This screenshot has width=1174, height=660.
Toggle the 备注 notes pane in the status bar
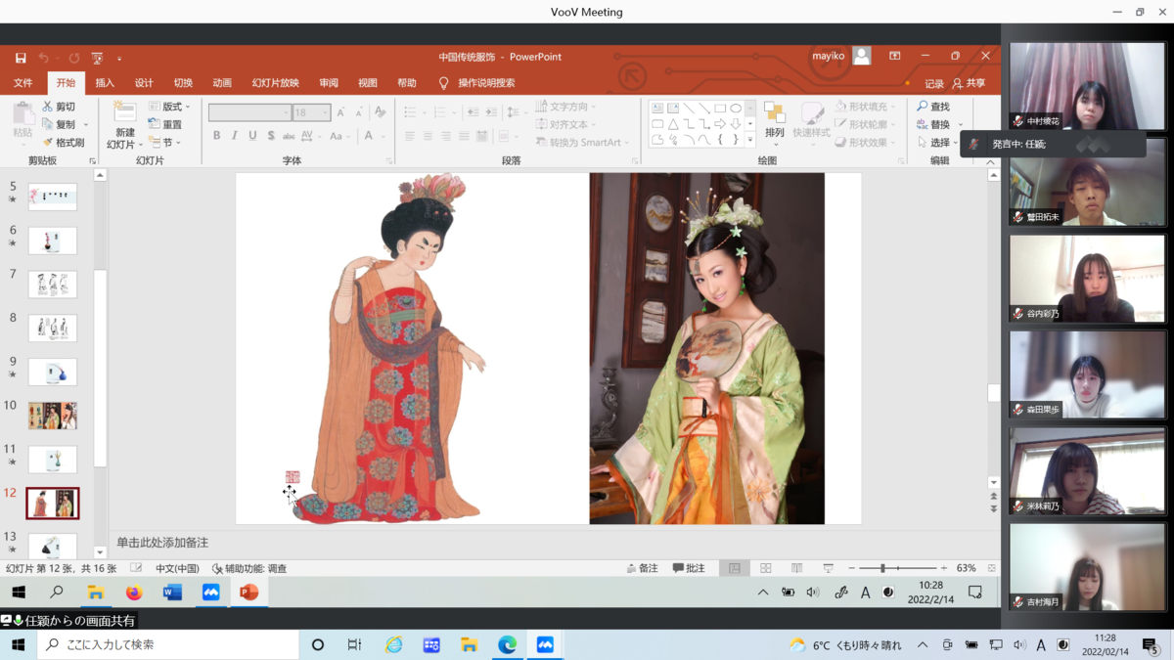(642, 568)
